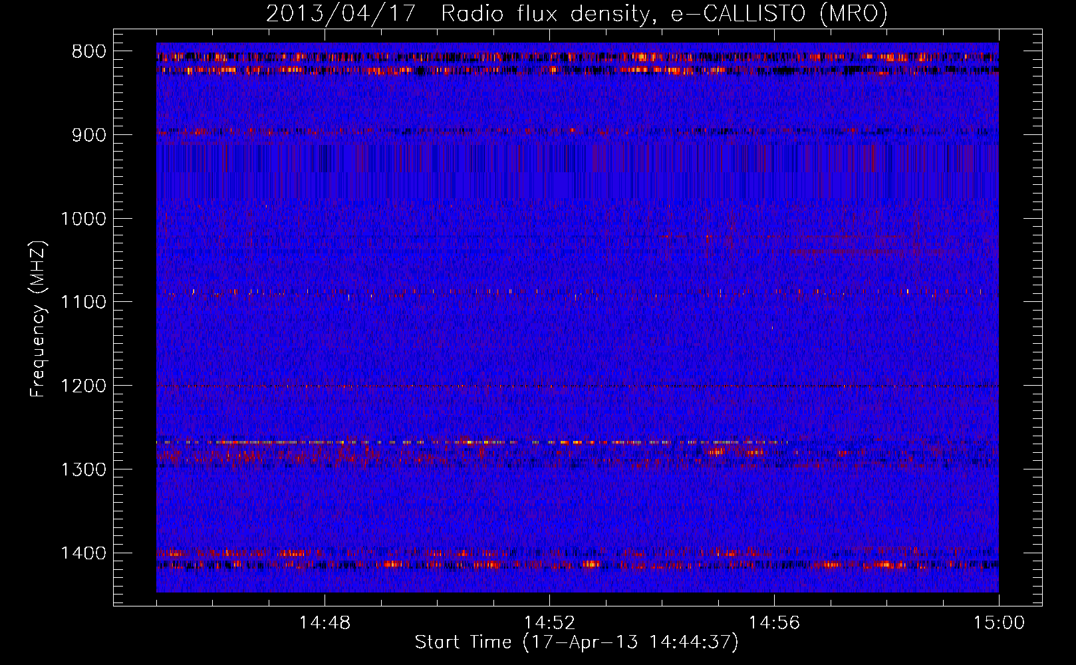
Task: Click the 'Start Time (17-Apr-13 14:44:37)' label
Action: 577,642
